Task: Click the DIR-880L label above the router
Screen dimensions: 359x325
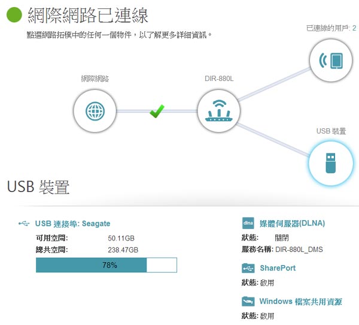Action: [218, 78]
